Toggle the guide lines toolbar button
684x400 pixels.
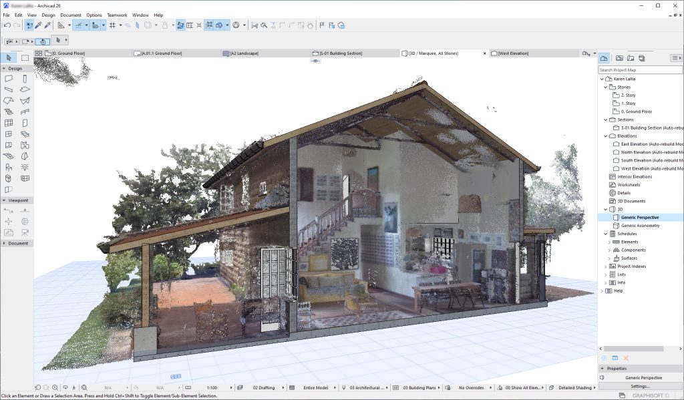[79, 25]
